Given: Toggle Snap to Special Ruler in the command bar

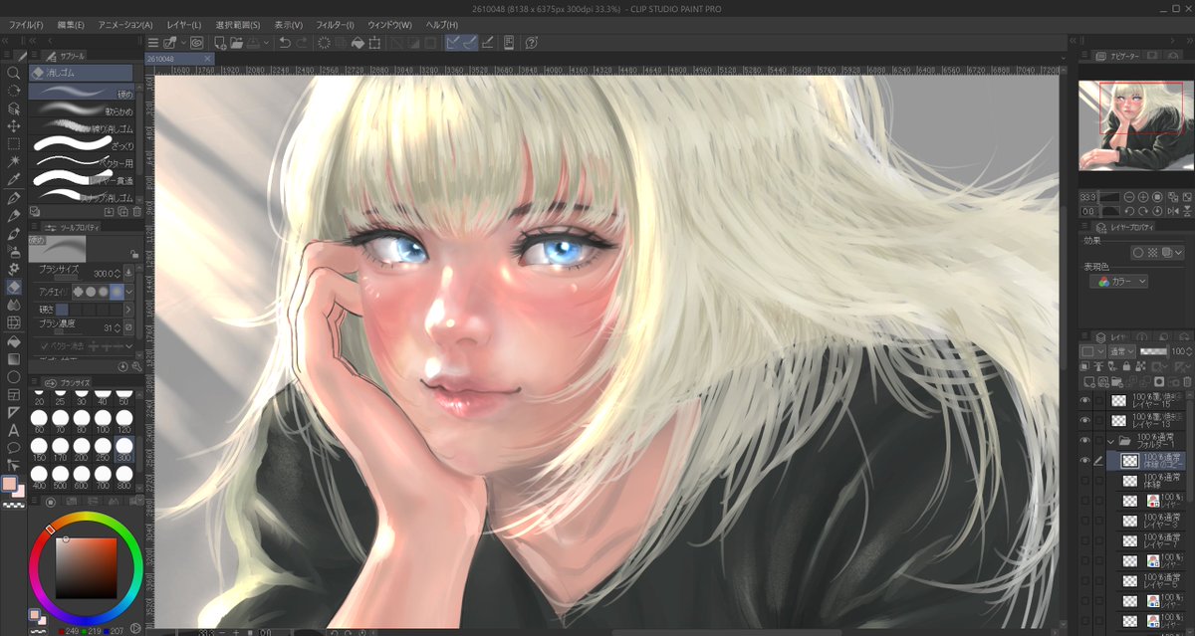Looking at the screenshot, I should coord(470,43).
